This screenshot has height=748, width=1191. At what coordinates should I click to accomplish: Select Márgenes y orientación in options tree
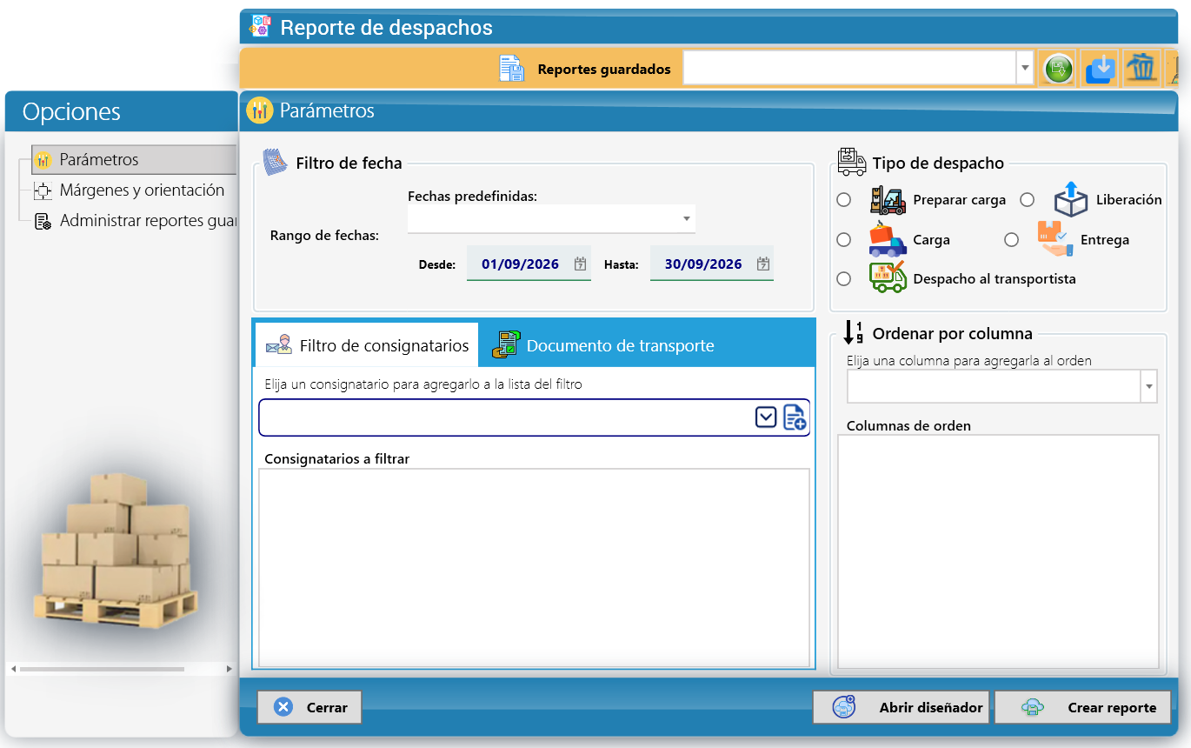point(142,190)
